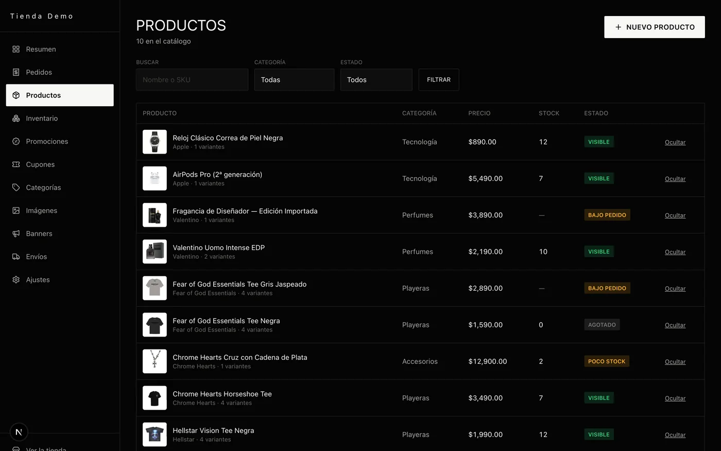Open the Estado dropdown showing Todos
This screenshot has height=451, width=721.
click(x=376, y=80)
